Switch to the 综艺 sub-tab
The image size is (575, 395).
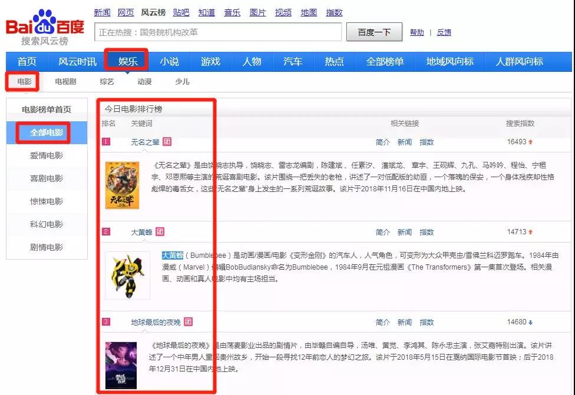point(107,81)
